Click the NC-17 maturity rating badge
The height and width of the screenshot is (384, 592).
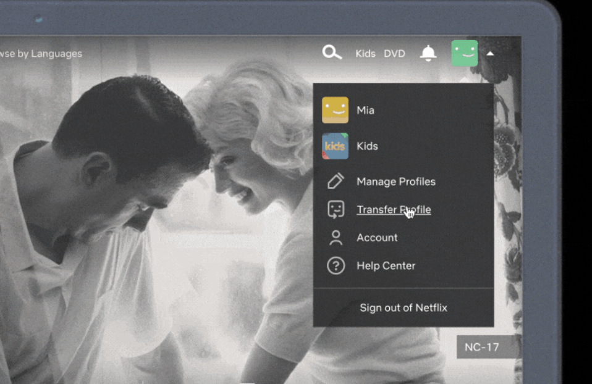tap(489, 347)
